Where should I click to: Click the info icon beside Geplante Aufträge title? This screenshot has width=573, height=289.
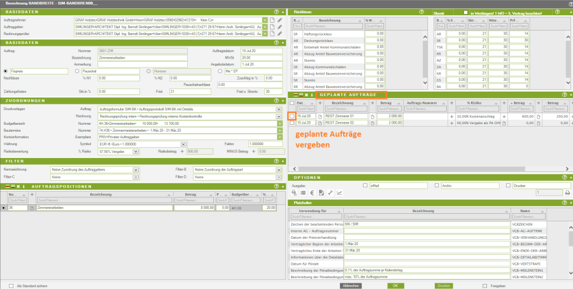click(313, 94)
